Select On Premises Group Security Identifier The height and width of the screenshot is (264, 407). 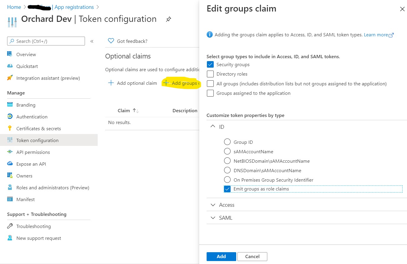tap(227, 180)
